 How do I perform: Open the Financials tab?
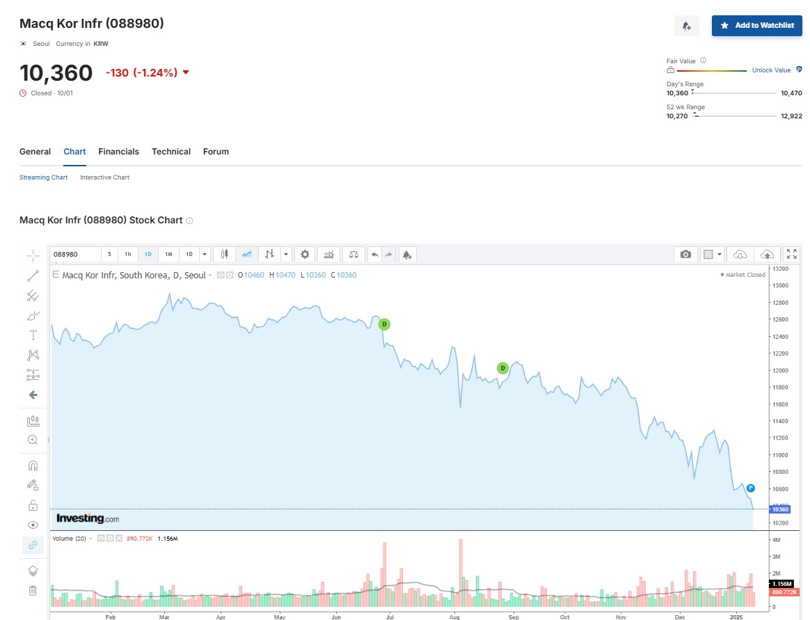pos(119,152)
